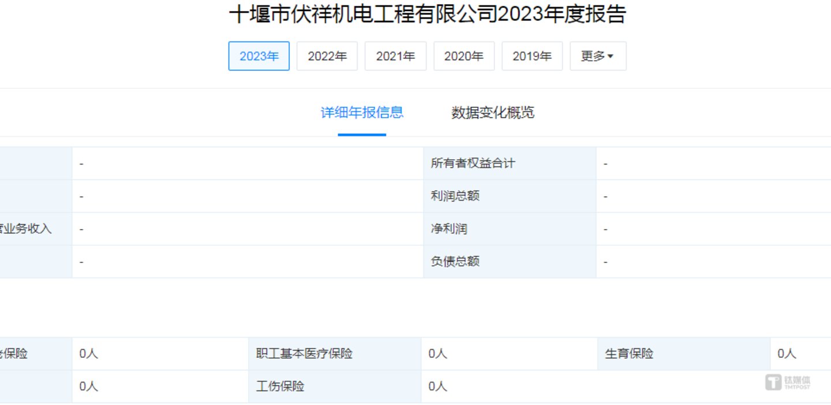Open the 2021年 annual report
Image resolution: width=831 pixels, height=405 pixels.
(x=395, y=56)
